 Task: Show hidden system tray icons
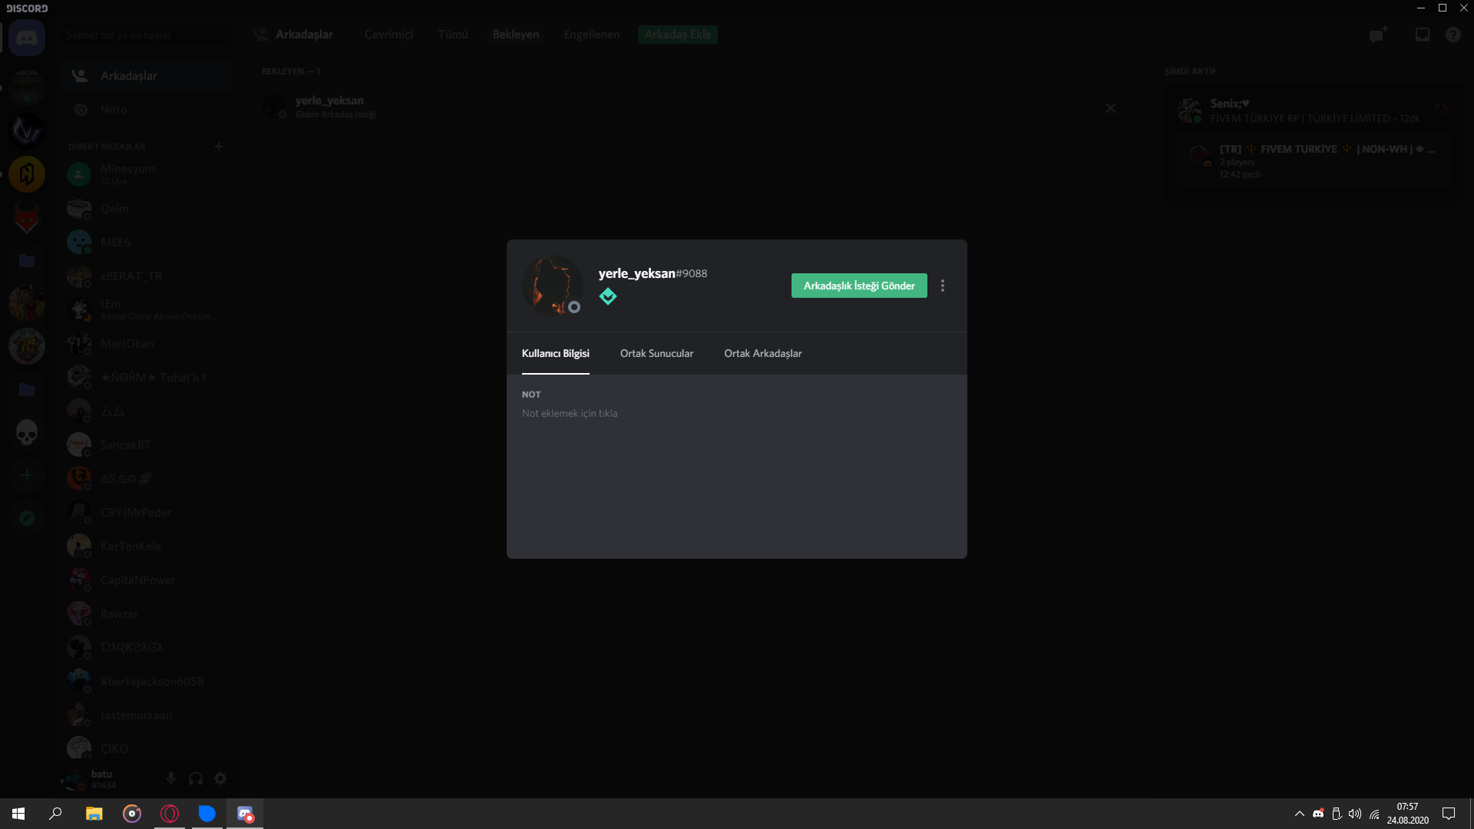pos(1299,814)
